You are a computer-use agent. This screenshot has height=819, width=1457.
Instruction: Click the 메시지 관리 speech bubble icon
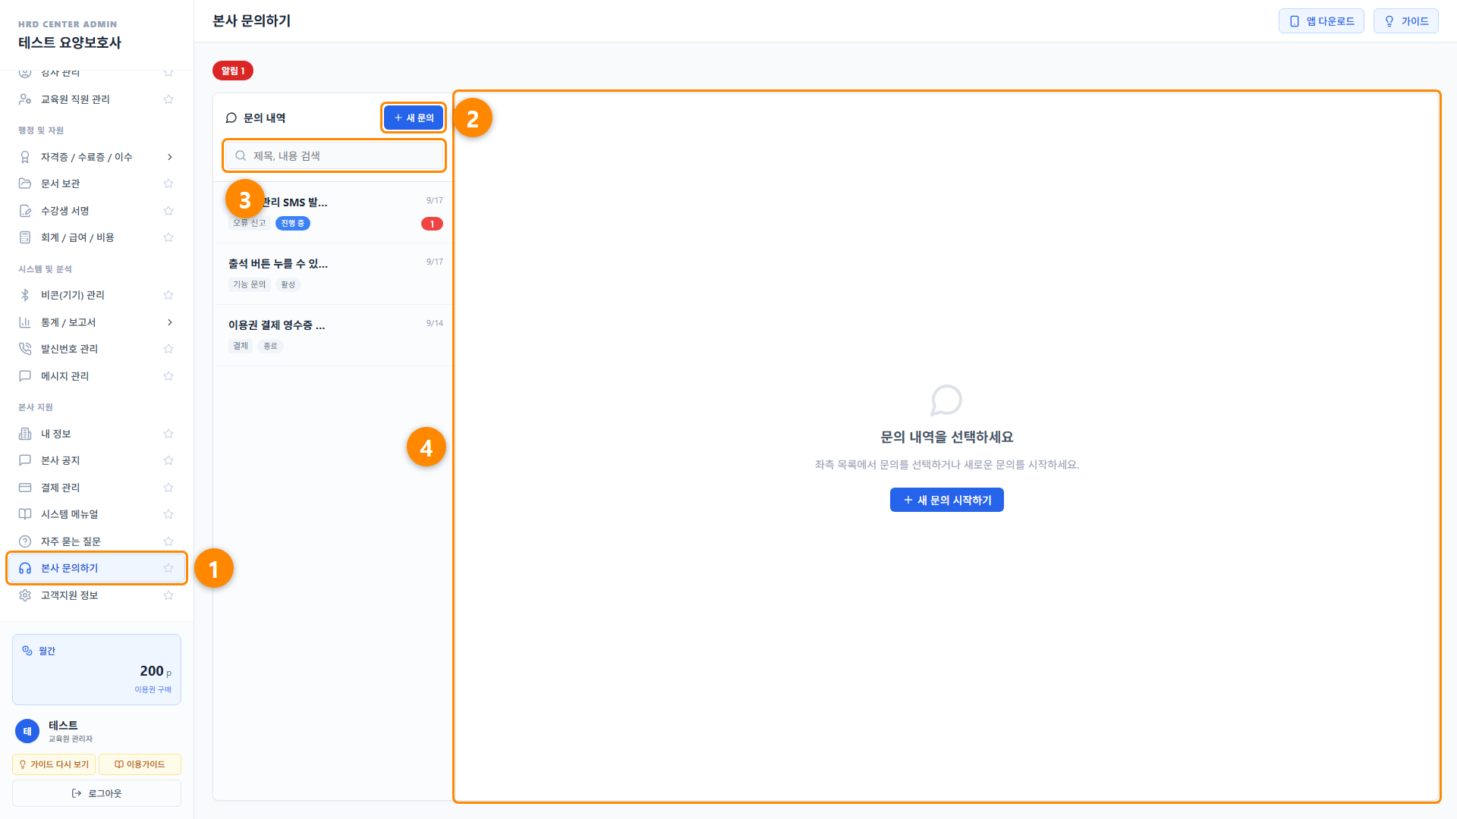25,376
